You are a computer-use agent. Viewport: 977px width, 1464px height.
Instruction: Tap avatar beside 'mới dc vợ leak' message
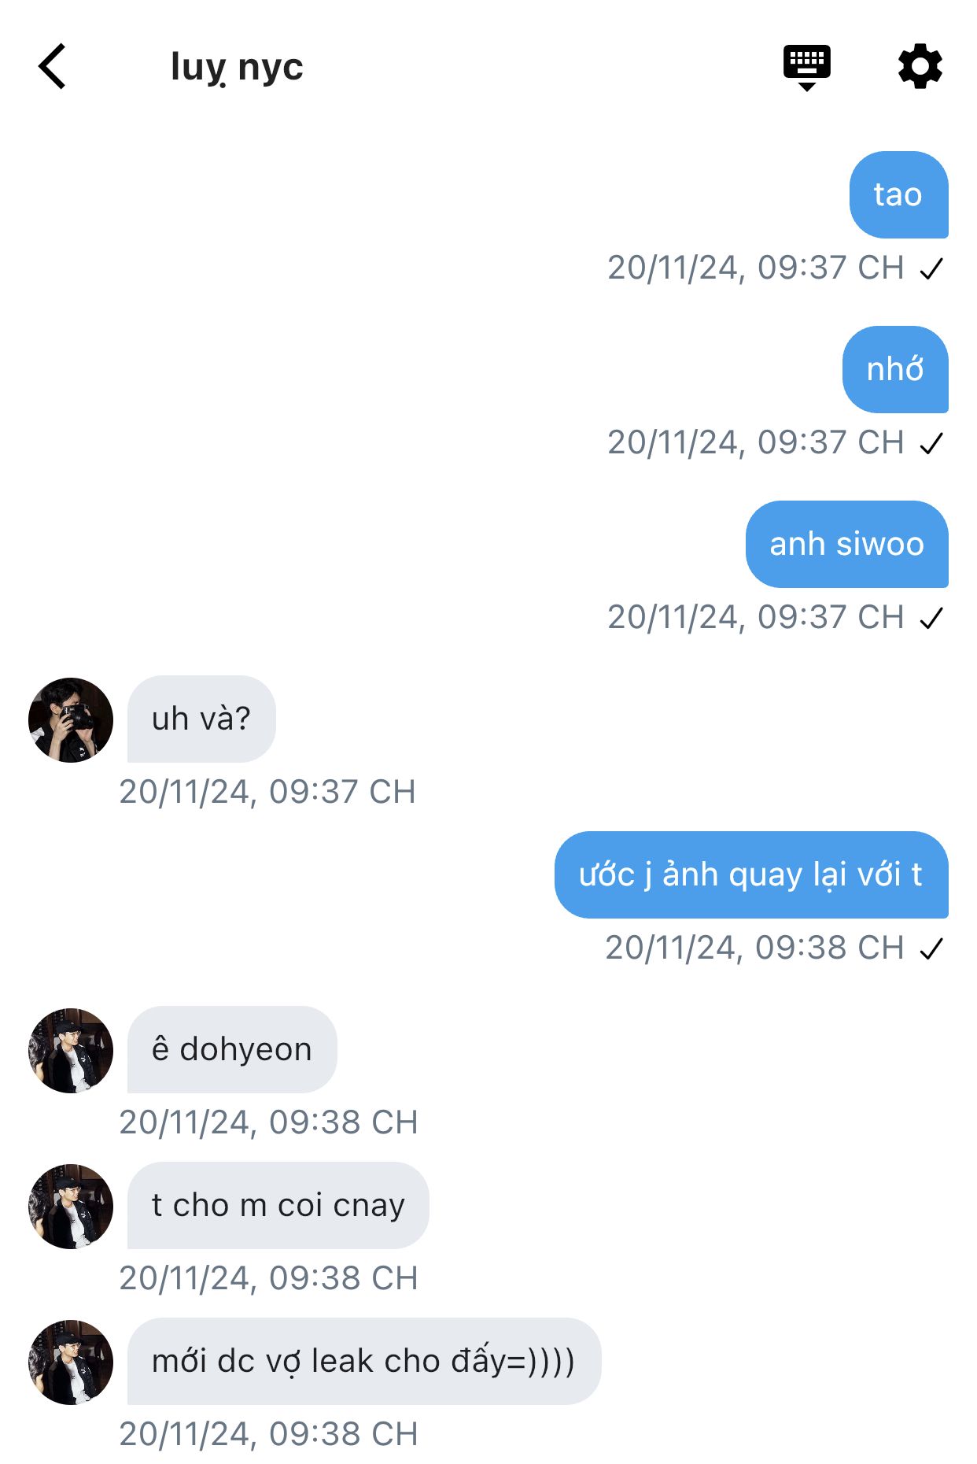pos(71,1362)
